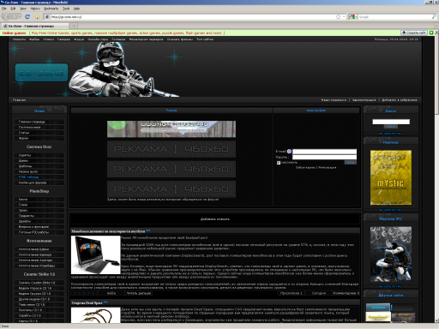Click the site search input field

point(391,122)
